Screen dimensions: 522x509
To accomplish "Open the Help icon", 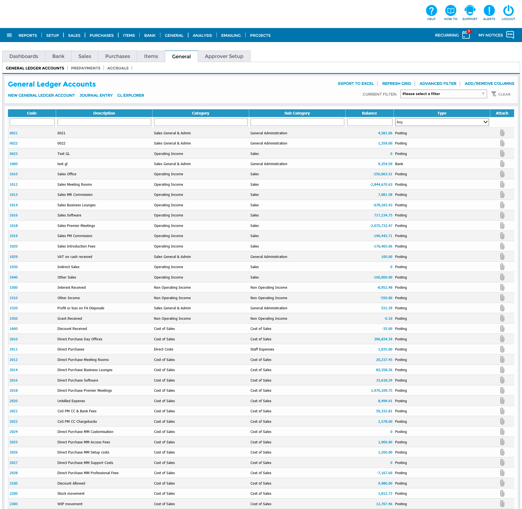I will (x=431, y=10).
